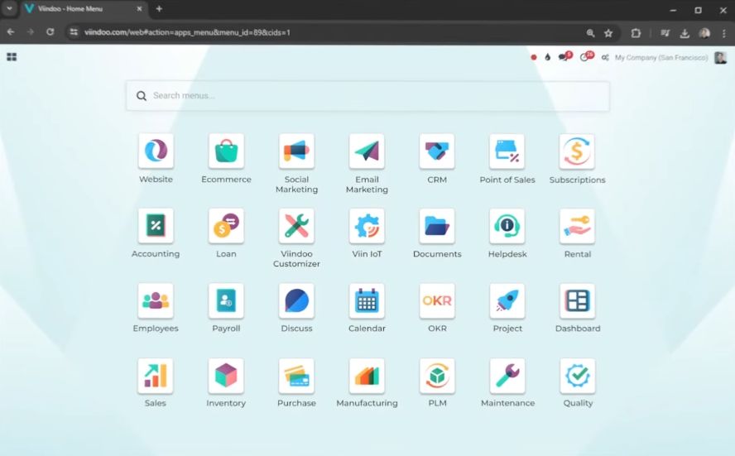
Task: Open the PLM app
Action: click(437, 376)
